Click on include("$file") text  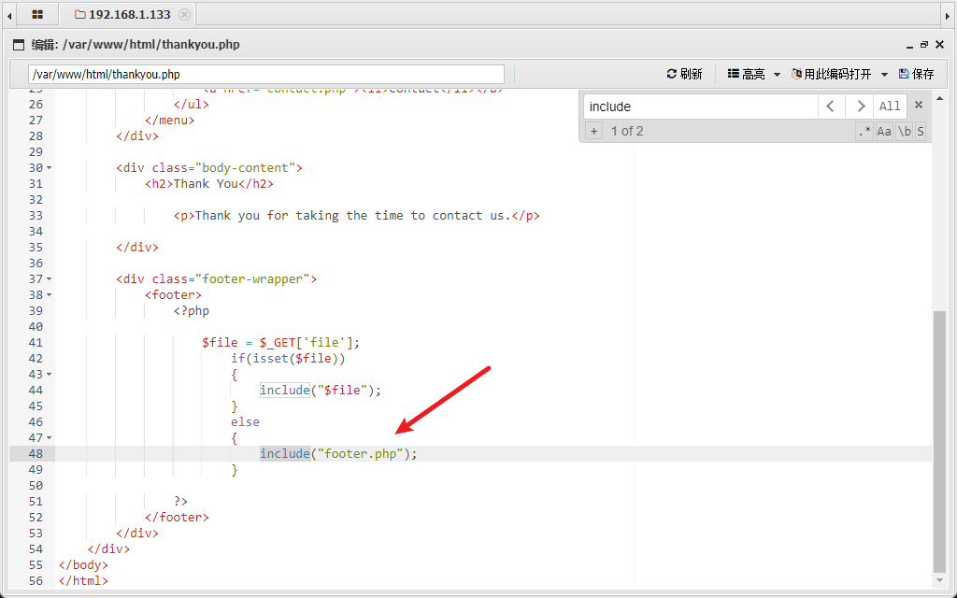pos(321,390)
